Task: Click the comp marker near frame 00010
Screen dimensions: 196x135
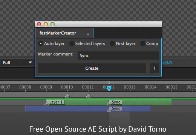Action: (67, 95)
